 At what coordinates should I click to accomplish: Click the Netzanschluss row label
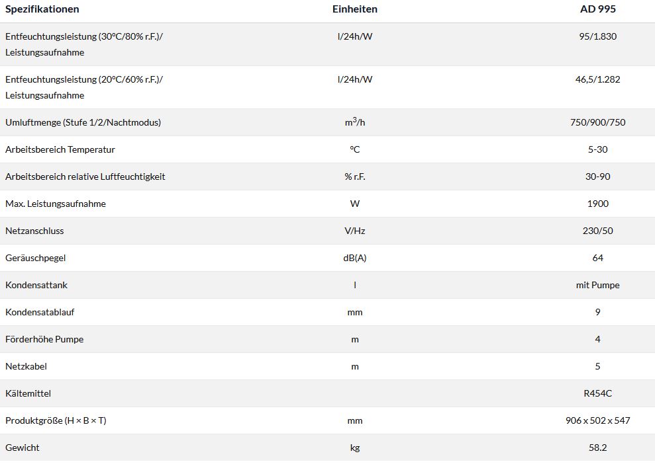click(34, 231)
